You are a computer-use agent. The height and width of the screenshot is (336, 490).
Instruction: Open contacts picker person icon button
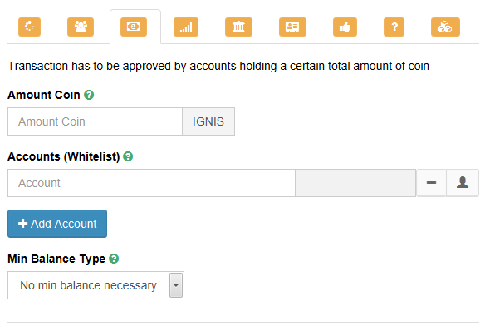[463, 183]
